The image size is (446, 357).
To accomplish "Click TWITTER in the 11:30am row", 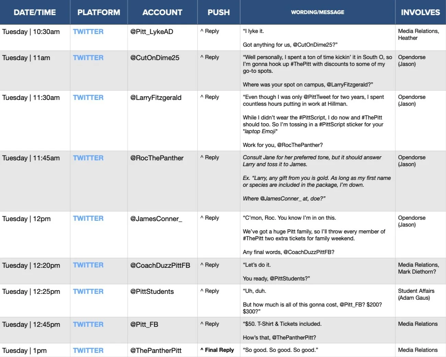I will 88,97.
